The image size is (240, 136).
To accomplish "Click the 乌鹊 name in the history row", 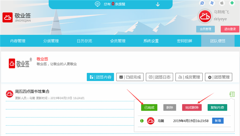I will tap(161, 121).
